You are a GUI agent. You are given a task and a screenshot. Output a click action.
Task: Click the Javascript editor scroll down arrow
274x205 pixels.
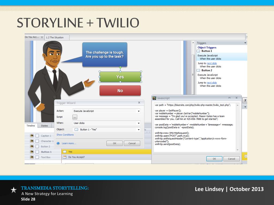point(238,150)
